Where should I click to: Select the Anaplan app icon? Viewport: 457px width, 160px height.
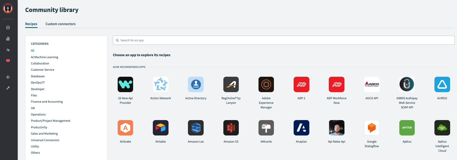(x=301, y=128)
